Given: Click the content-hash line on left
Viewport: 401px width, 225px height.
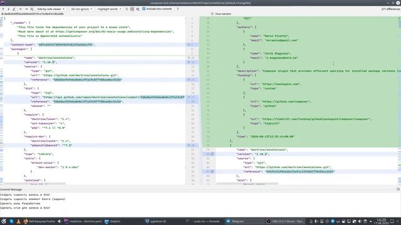Looking at the screenshot, I should coord(95,44).
